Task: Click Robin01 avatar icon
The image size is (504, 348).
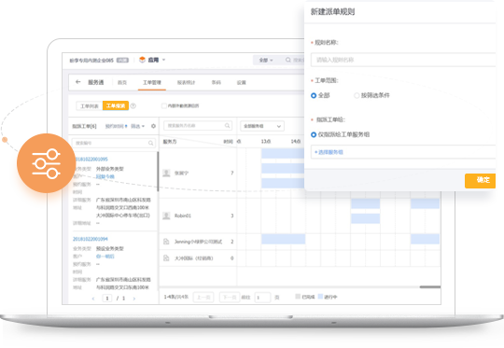Action: 166,216
